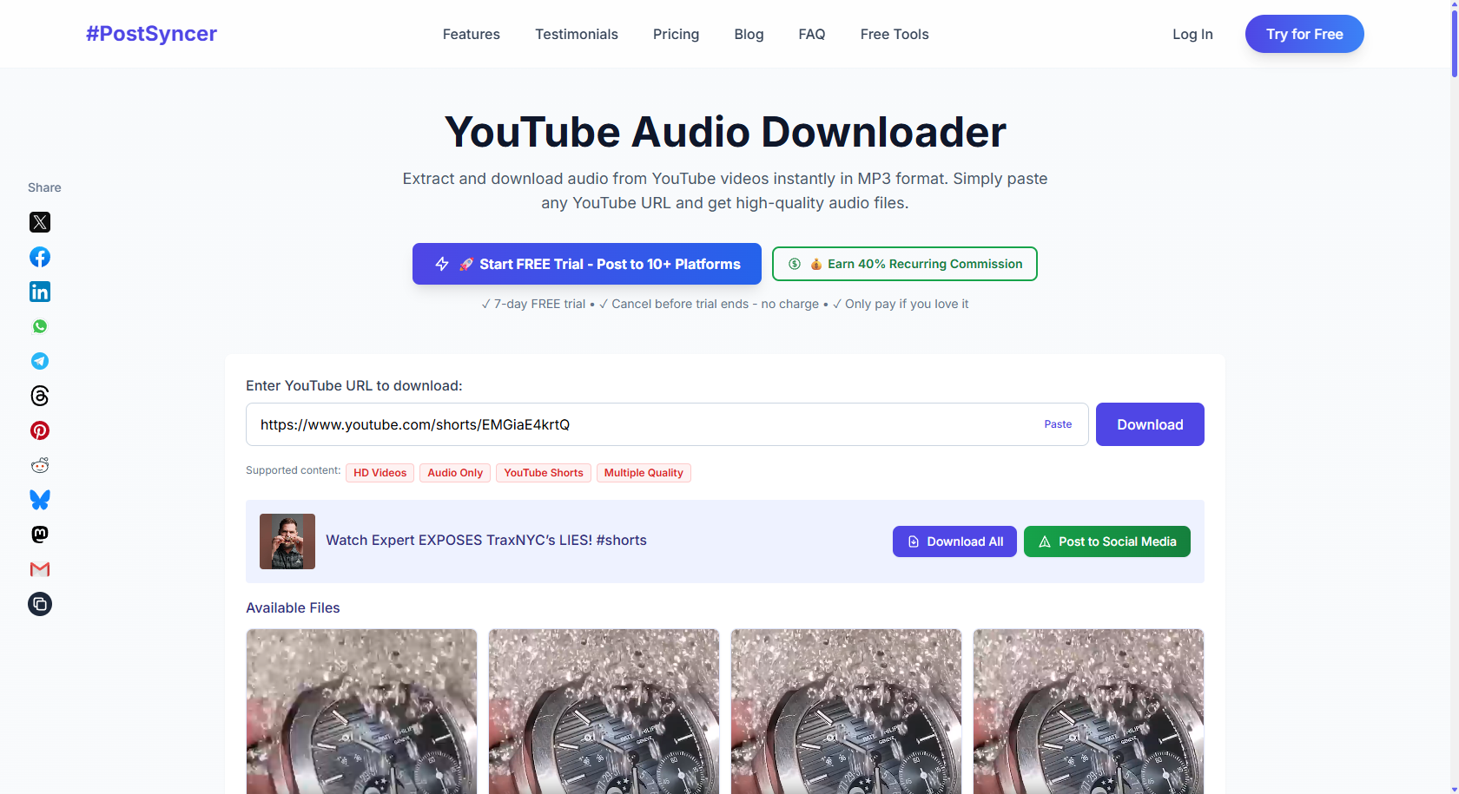Share to Threads
Screen dimensions: 1459x794
tap(39, 396)
